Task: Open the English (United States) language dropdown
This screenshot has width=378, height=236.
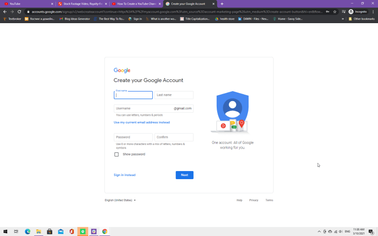Action: coord(120,200)
